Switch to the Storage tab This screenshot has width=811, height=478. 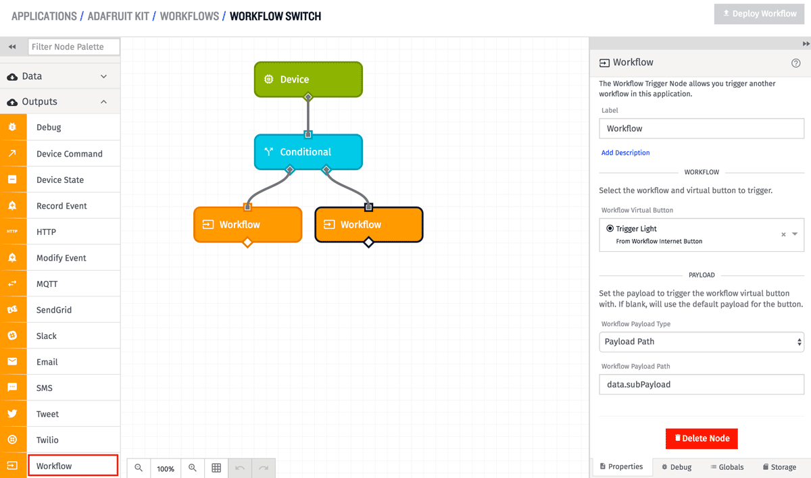click(779, 467)
